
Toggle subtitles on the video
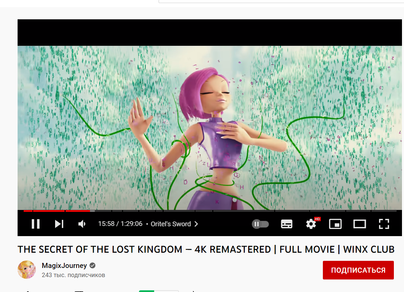[286, 224]
